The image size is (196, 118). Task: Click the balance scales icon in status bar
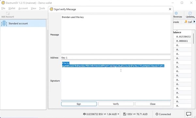point(84,114)
